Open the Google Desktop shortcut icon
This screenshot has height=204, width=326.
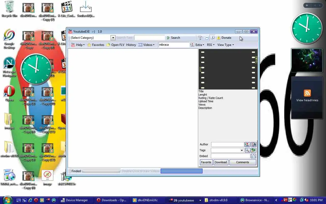(9, 39)
